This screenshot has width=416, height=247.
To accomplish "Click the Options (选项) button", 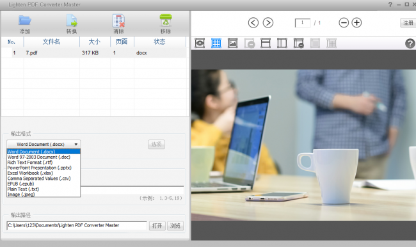I will click(156, 145).
